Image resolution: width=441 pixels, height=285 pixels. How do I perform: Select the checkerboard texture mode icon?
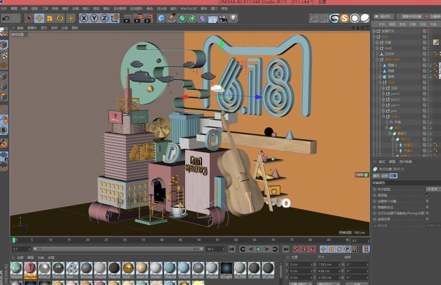(4, 55)
